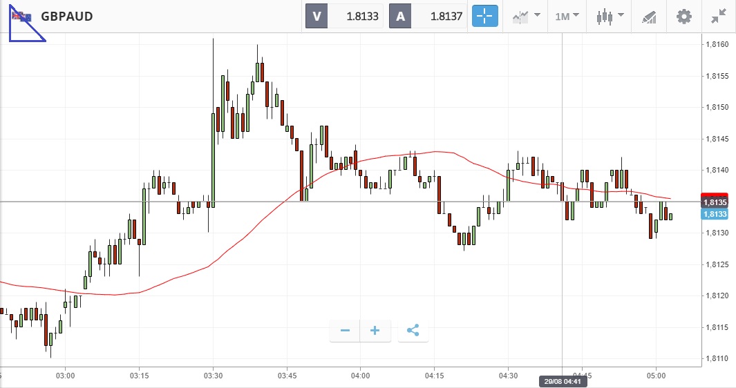Click the red 1,8135 price label
This screenshot has height=388, width=736.
(714, 202)
